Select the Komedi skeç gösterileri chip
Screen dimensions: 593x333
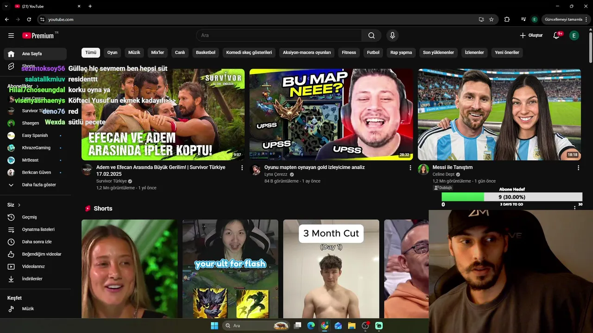(x=249, y=53)
